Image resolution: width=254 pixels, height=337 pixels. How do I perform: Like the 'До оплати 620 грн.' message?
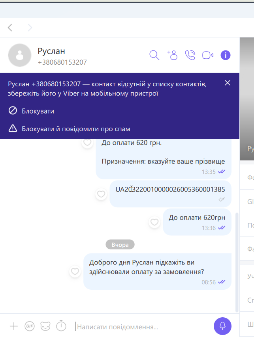tap(87, 142)
